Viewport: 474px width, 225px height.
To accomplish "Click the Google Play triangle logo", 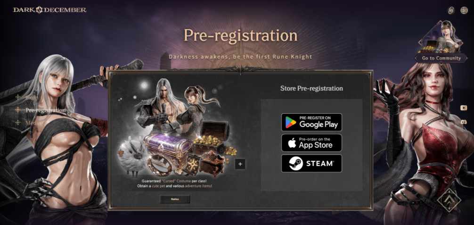I will (x=291, y=122).
